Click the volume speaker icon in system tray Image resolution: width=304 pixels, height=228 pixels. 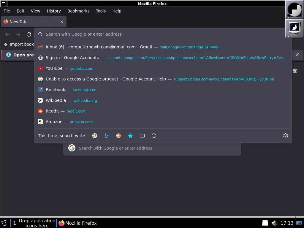point(274,223)
